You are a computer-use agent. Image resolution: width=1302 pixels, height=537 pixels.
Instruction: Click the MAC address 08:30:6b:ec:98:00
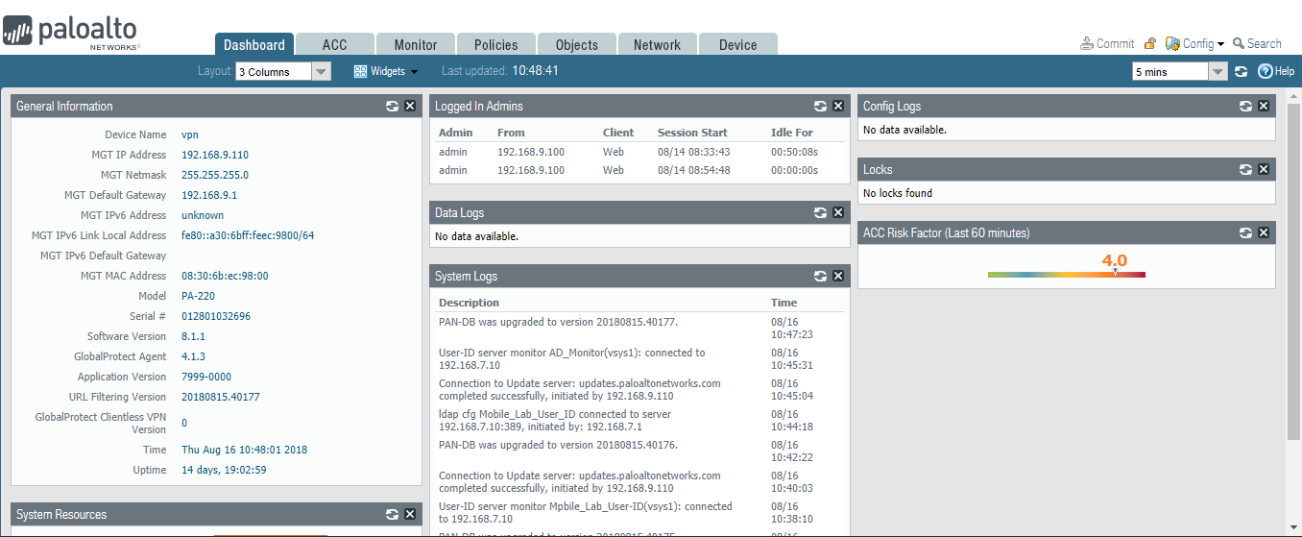click(225, 276)
